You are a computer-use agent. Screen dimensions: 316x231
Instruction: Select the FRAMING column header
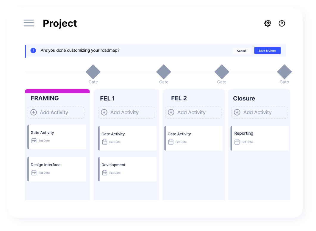(x=45, y=98)
